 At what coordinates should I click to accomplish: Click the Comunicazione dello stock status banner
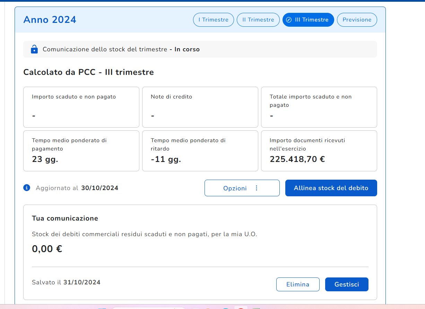(x=200, y=49)
